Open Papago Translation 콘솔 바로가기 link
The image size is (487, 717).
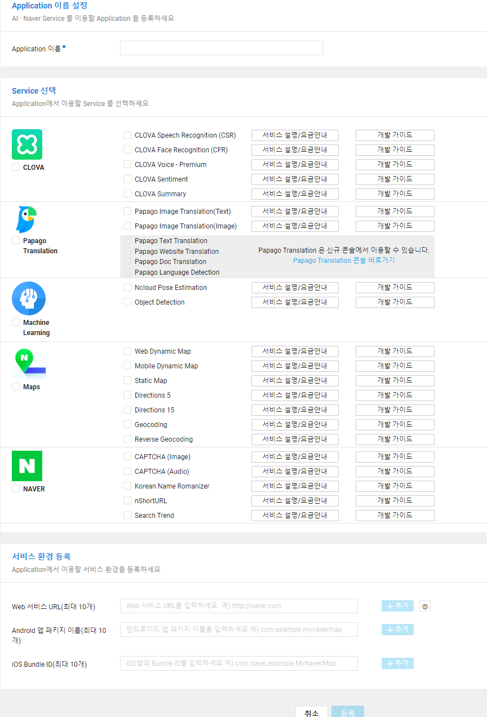click(x=344, y=261)
